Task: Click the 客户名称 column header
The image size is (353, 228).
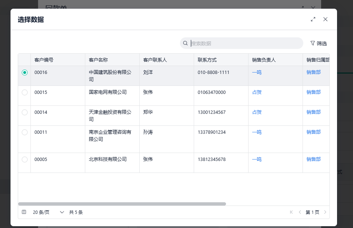Action: pyautogui.click(x=98, y=60)
